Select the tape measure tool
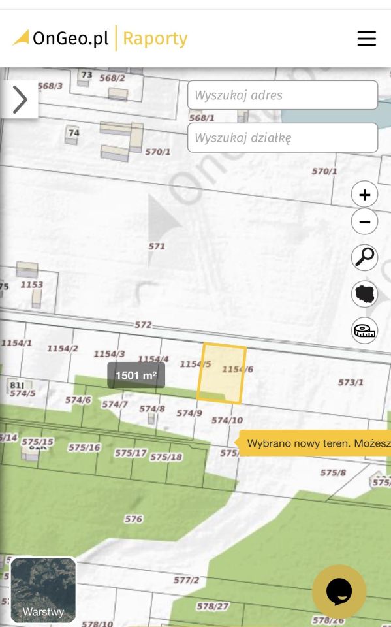This screenshot has width=391, height=627. coord(364,330)
